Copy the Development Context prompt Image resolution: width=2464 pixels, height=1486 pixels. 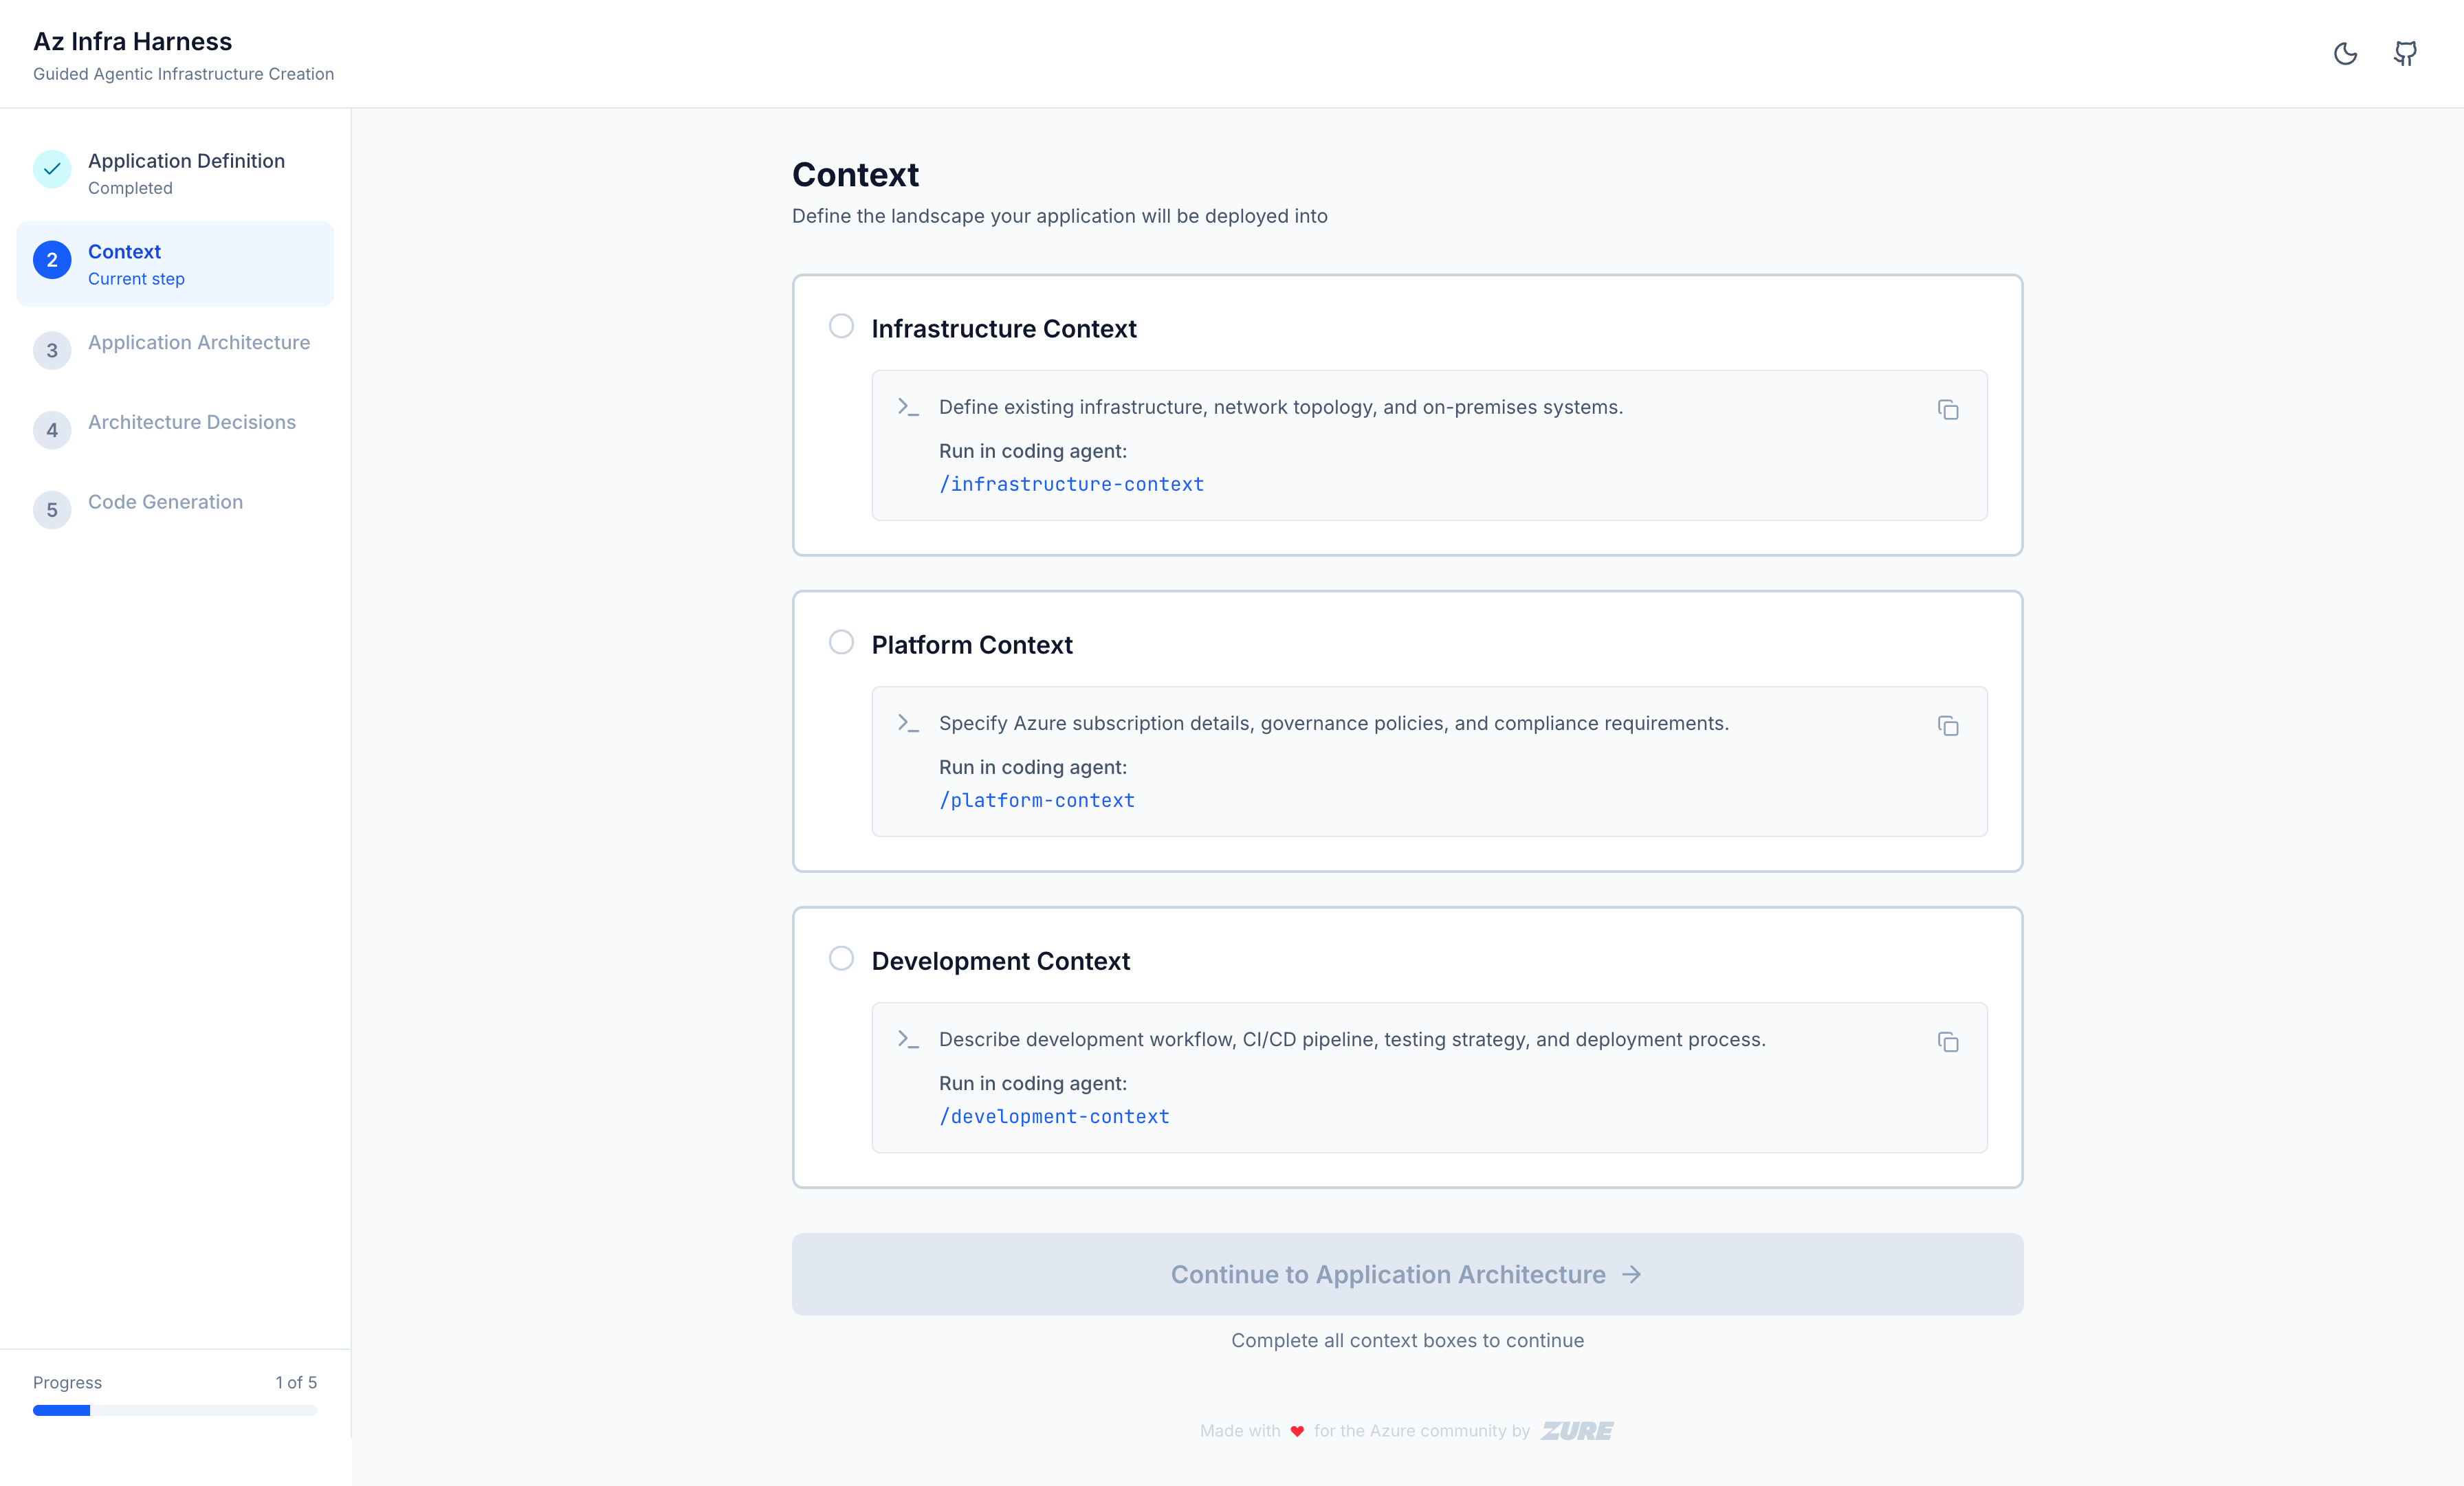pos(1949,1042)
